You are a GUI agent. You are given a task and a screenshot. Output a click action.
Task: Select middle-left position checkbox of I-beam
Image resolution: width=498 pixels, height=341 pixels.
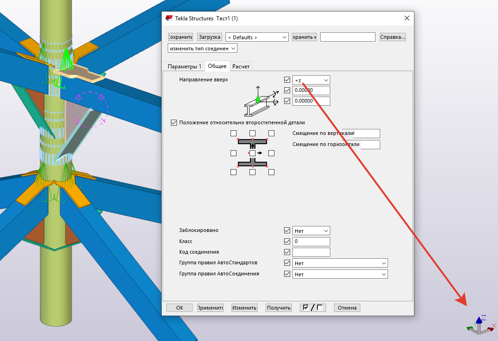(x=233, y=153)
